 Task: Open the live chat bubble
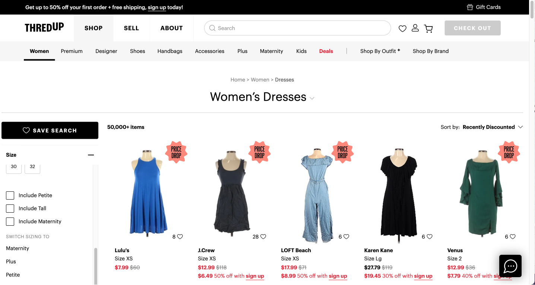(x=510, y=266)
